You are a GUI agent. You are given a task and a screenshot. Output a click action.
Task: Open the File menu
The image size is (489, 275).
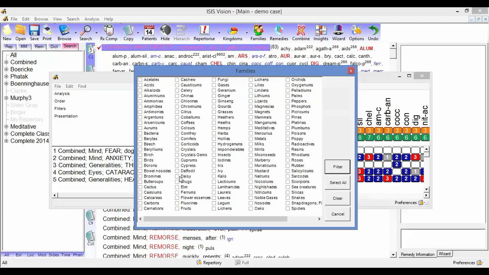tap(14, 19)
